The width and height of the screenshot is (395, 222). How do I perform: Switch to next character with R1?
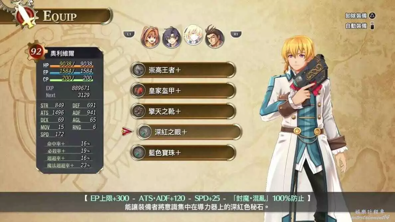tap(236, 34)
